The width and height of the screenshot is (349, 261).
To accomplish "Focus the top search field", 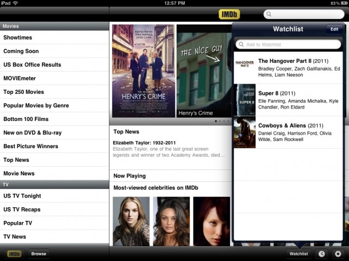I will 304,14.
